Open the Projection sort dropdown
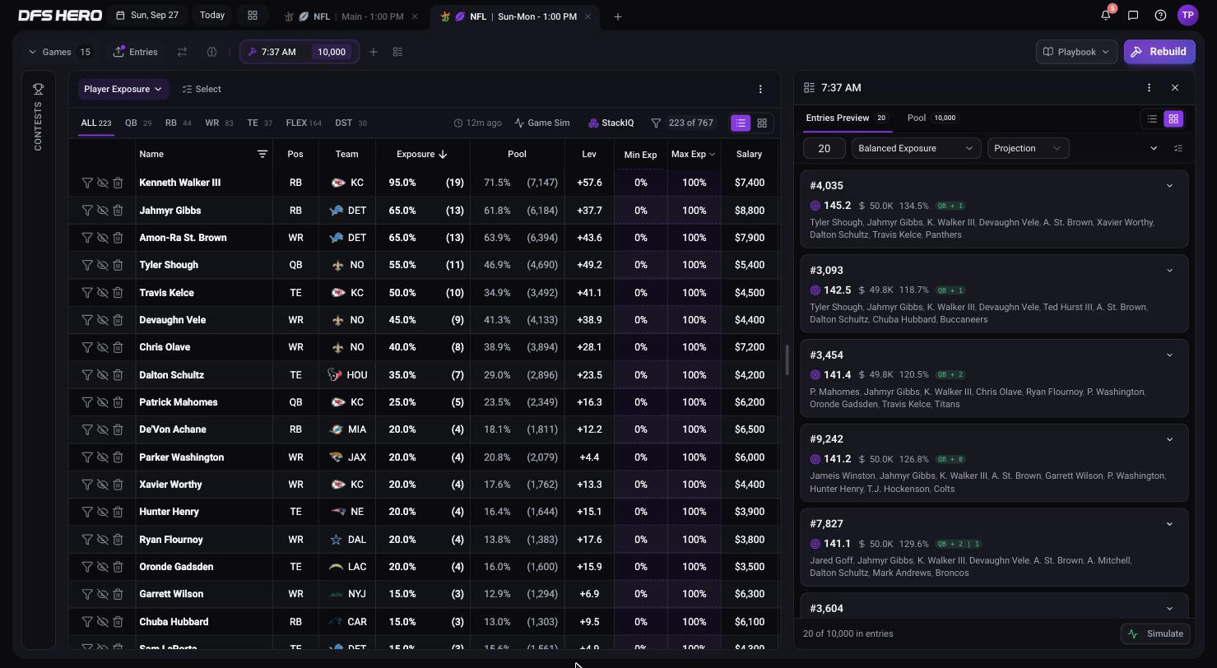Screen dimensions: 1217x668 pos(1028,148)
